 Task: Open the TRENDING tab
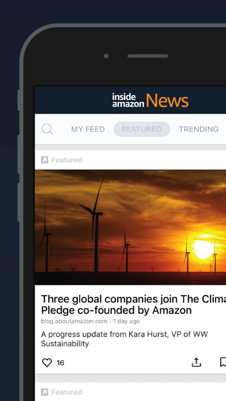click(x=198, y=129)
